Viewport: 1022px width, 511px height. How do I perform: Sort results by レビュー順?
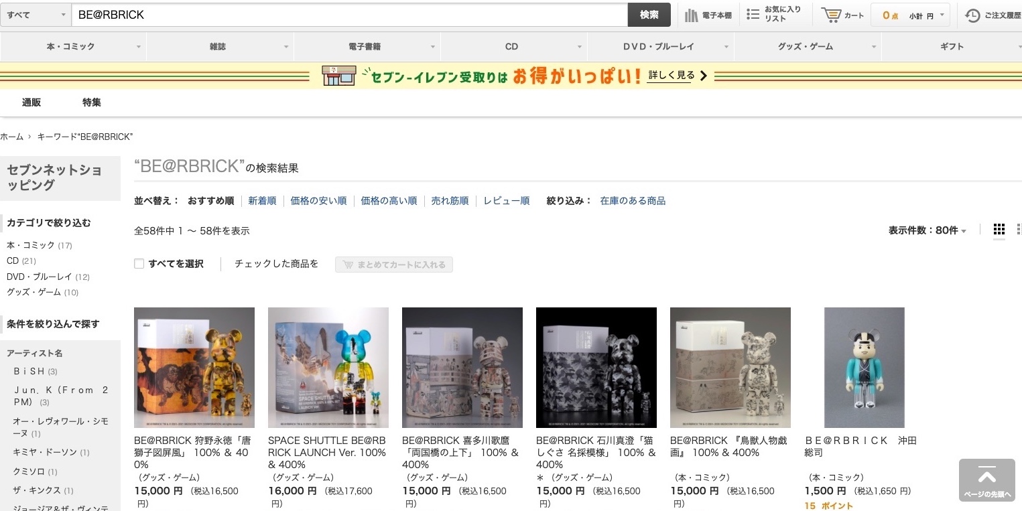pyautogui.click(x=507, y=201)
